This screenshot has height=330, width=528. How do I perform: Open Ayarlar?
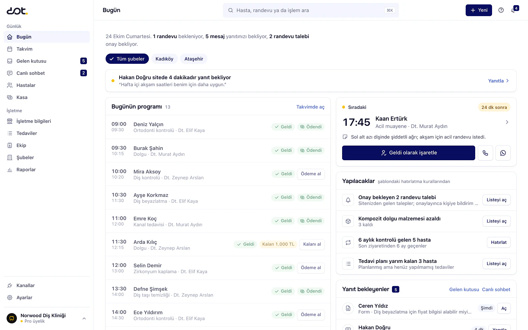point(47,297)
